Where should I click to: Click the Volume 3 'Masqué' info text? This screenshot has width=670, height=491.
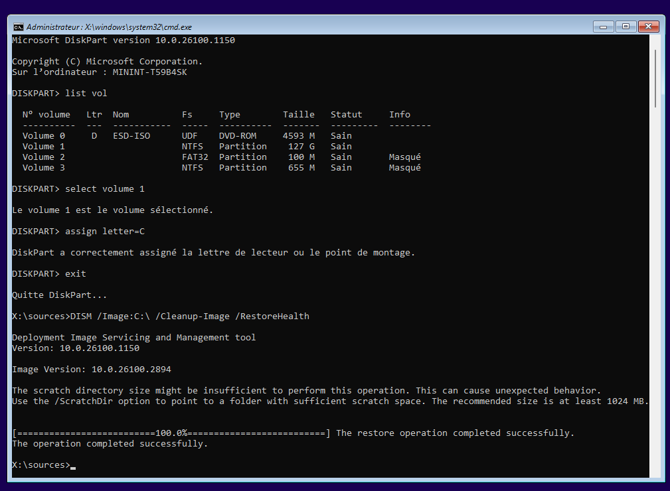(x=404, y=168)
